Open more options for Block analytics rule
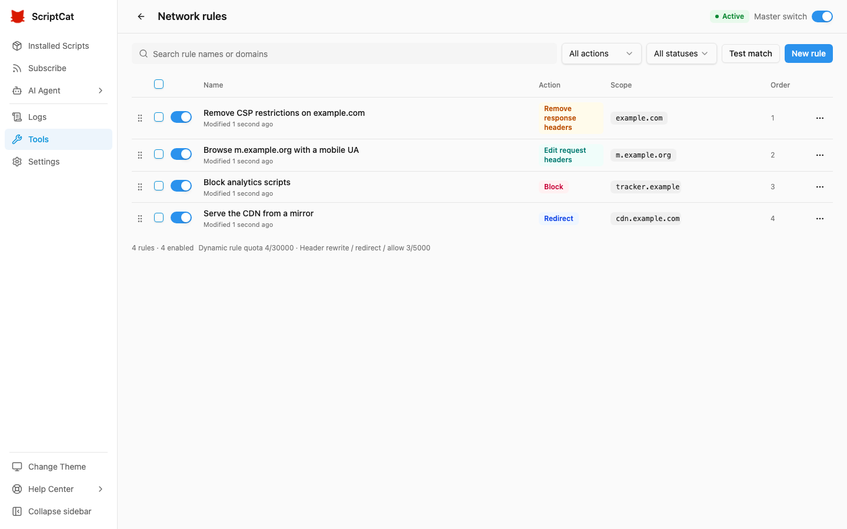The image size is (847, 529). pyautogui.click(x=820, y=187)
